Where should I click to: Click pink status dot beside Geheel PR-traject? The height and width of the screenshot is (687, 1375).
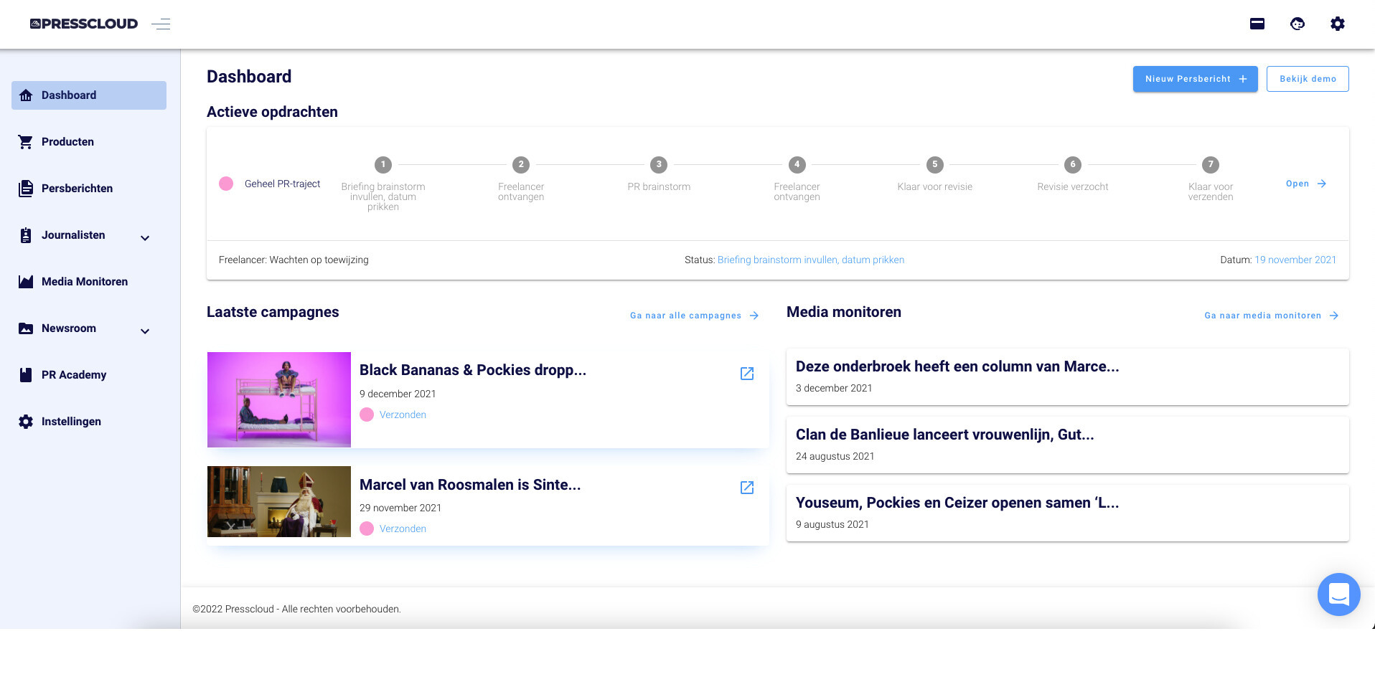226,184
